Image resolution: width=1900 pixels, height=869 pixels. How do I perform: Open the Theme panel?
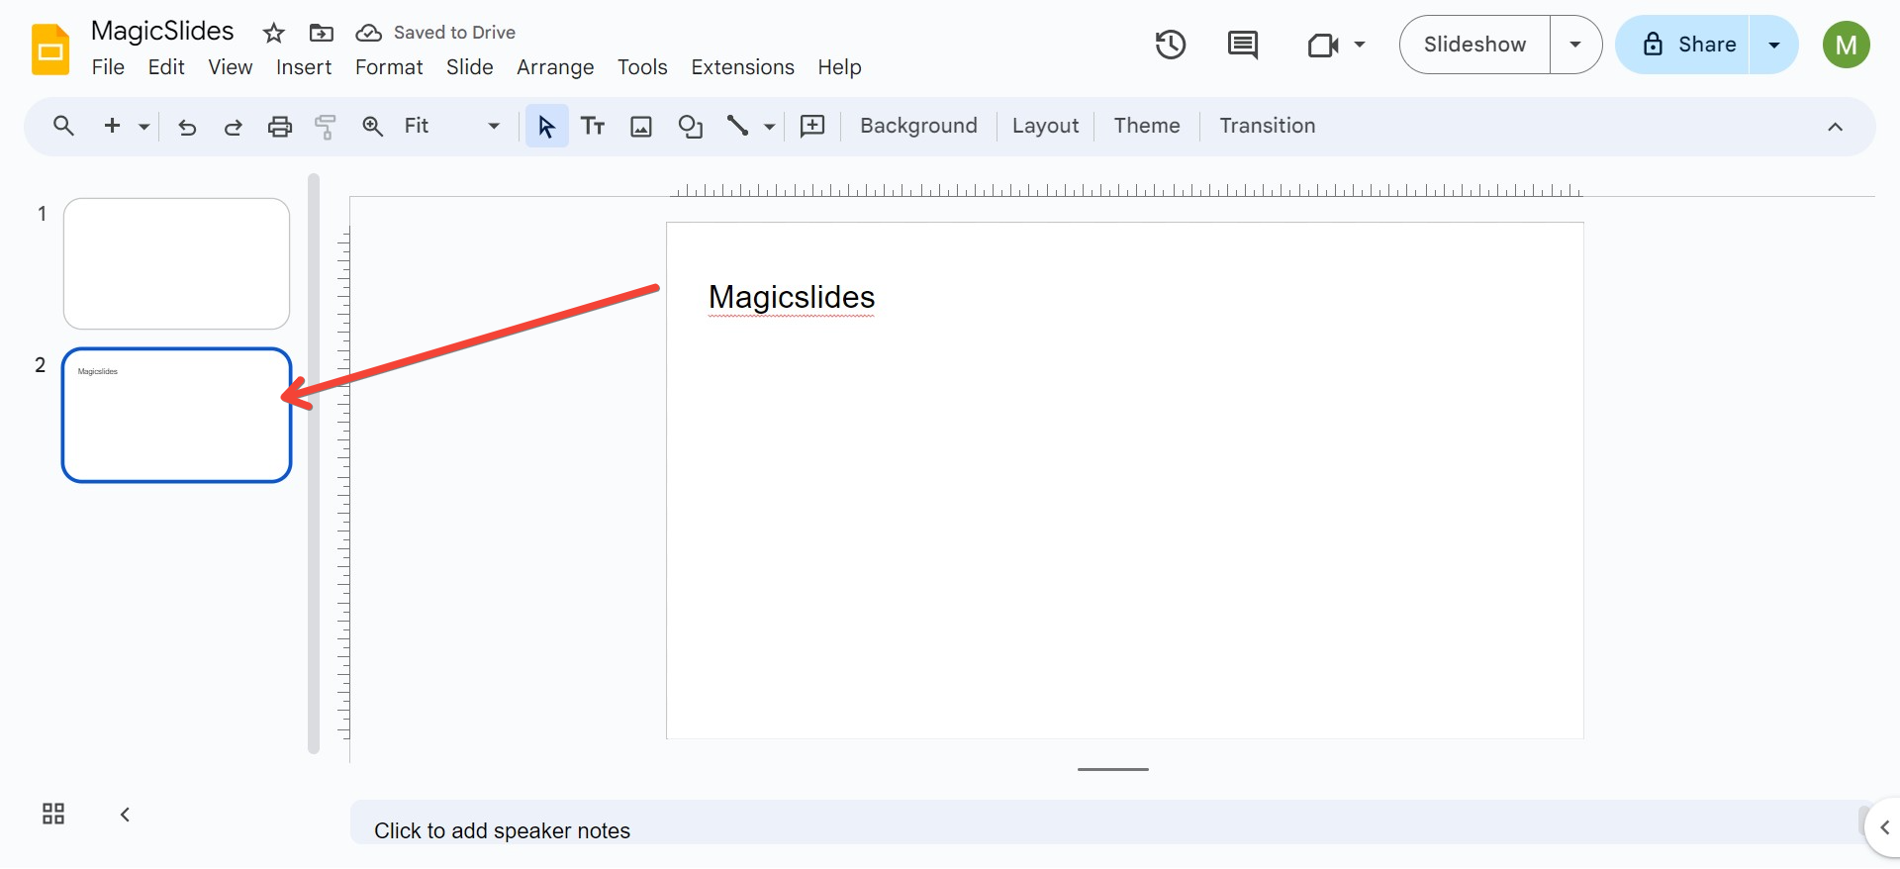(x=1147, y=126)
